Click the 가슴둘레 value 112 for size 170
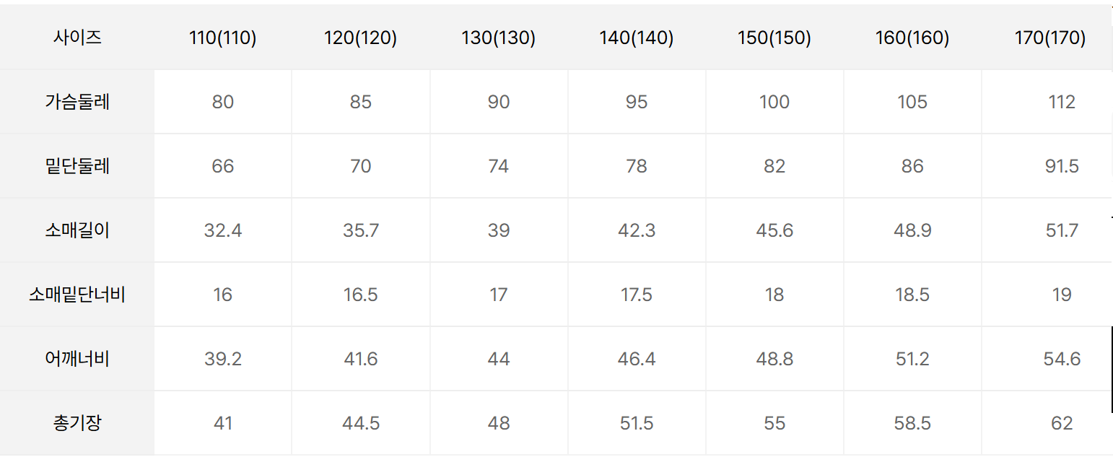Viewport: 1113px width, 470px height. (1062, 102)
